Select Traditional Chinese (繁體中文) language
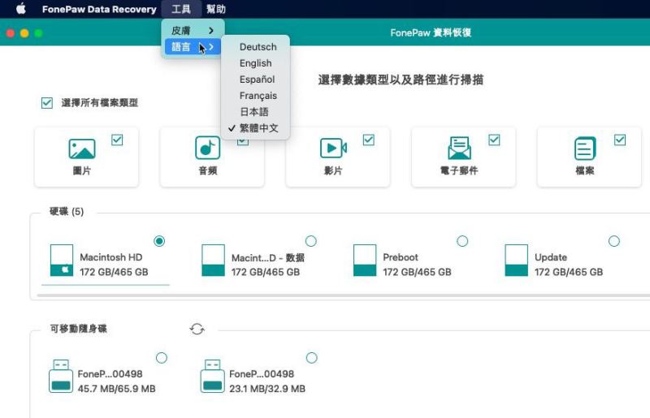The image size is (650, 418). pyautogui.click(x=255, y=128)
